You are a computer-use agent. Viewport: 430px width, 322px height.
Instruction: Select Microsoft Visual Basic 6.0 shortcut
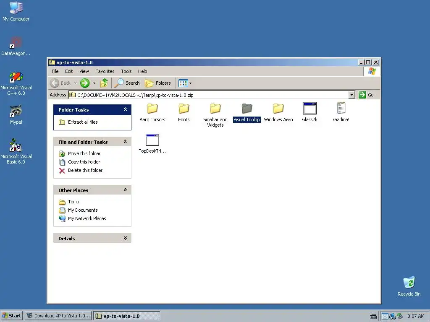pyautogui.click(x=16, y=151)
